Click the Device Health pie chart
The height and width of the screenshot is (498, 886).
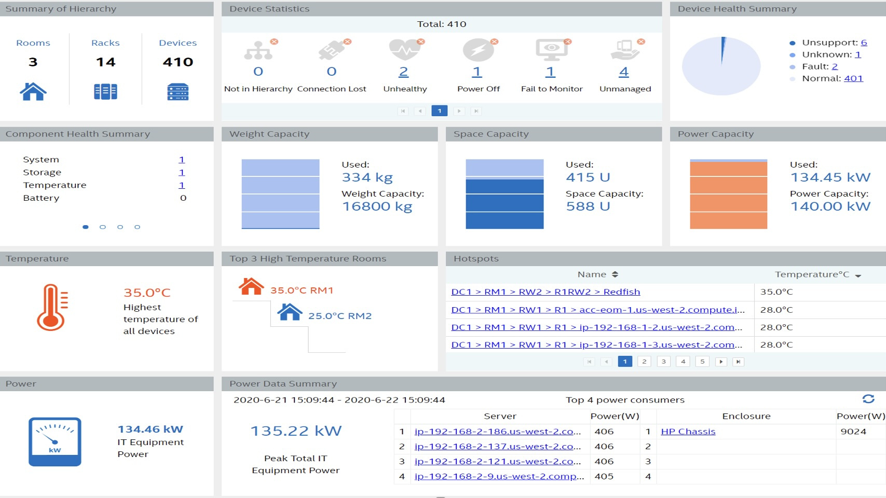click(x=721, y=66)
